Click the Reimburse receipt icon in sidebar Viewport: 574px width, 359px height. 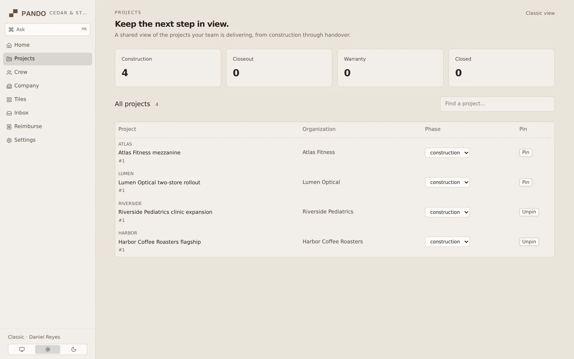click(x=9, y=127)
